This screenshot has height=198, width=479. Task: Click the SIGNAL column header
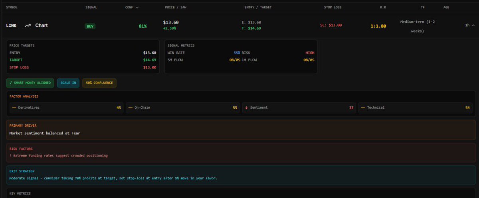91,7
